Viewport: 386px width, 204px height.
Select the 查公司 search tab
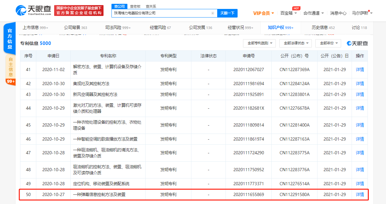(120, 6)
